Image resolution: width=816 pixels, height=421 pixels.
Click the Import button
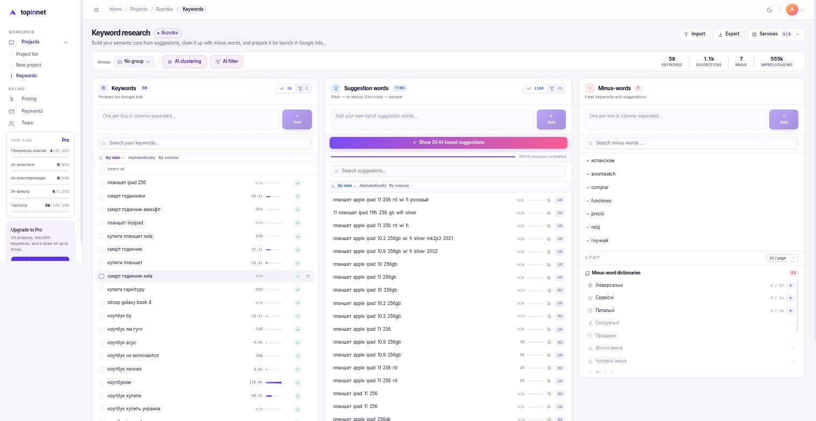click(695, 34)
